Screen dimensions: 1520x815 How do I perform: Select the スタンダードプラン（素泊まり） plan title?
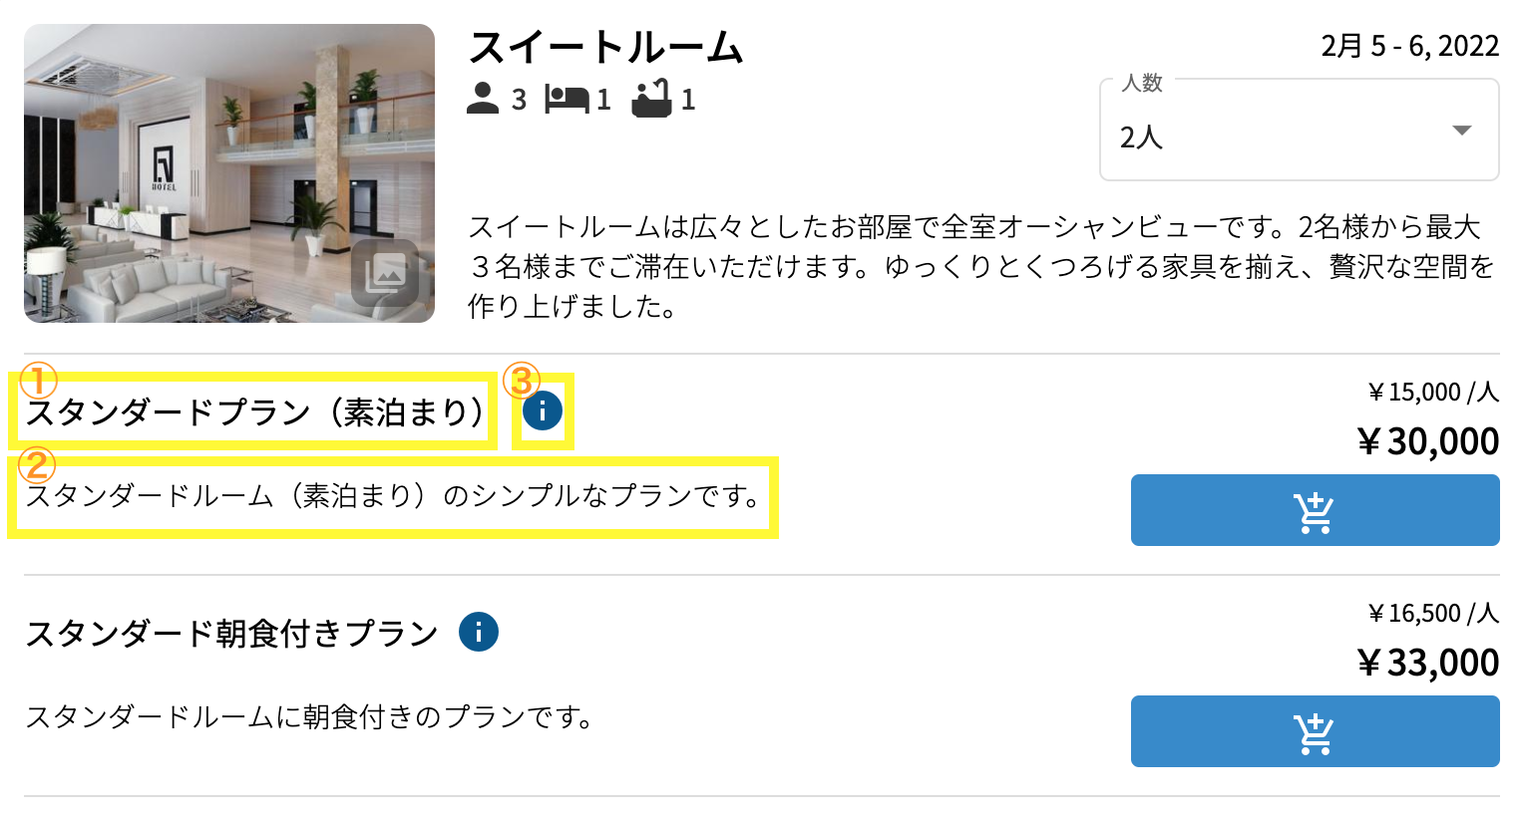(x=255, y=411)
